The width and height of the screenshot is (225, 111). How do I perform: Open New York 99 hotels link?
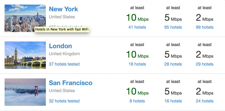pos(205,27)
